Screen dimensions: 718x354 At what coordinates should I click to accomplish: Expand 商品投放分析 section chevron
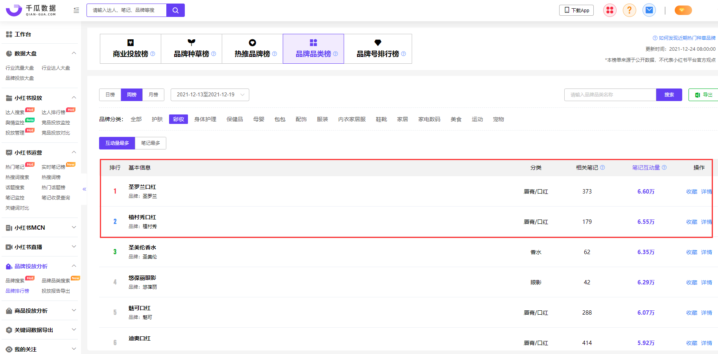pyautogui.click(x=74, y=311)
